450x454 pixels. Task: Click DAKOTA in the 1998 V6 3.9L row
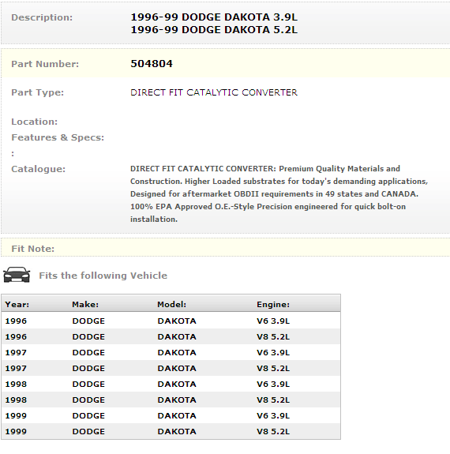pos(177,384)
